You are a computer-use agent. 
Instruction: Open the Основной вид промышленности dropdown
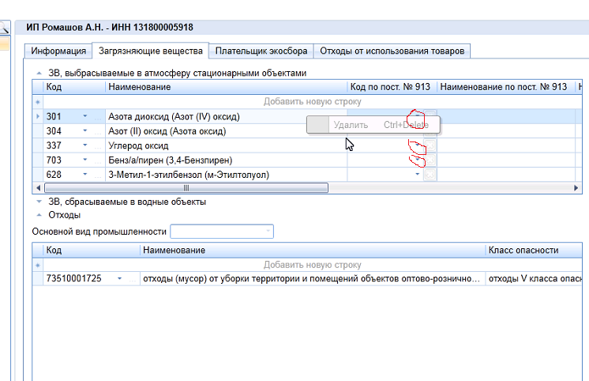(x=268, y=232)
